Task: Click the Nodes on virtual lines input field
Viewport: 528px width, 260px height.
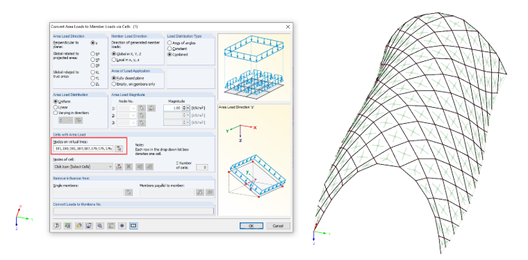Action: [x=83, y=148]
